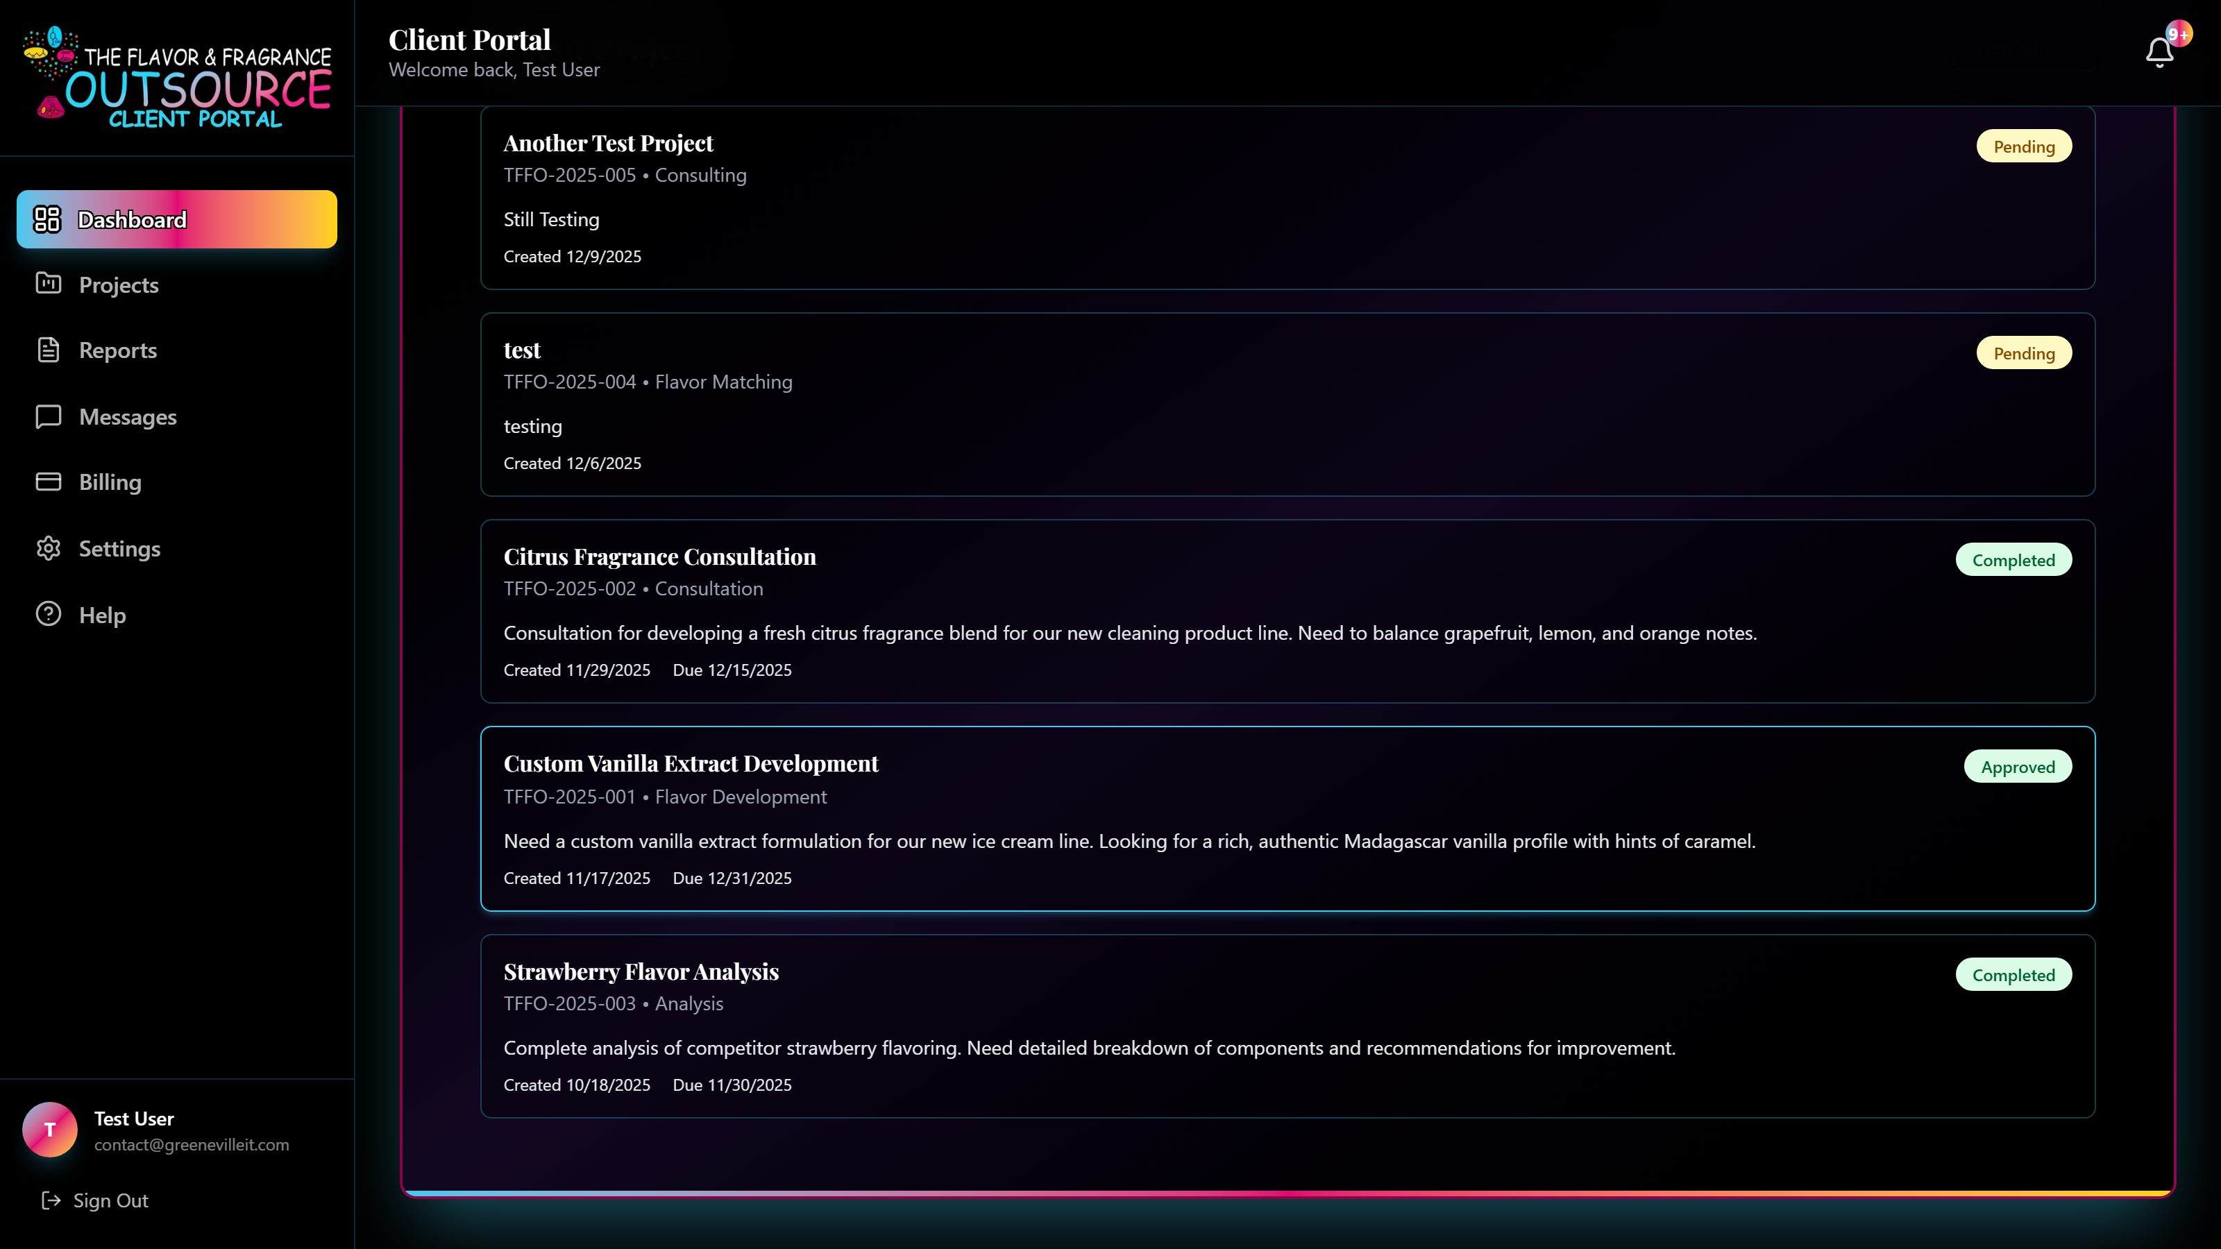Switch to the Dashboard menu item

coord(131,220)
